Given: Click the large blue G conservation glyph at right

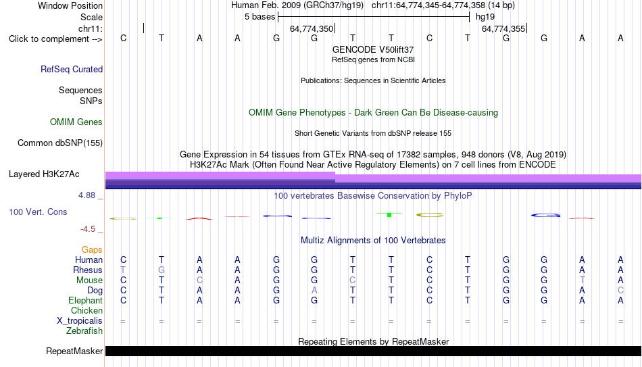Looking at the screenshot, I should coord(545,215).
